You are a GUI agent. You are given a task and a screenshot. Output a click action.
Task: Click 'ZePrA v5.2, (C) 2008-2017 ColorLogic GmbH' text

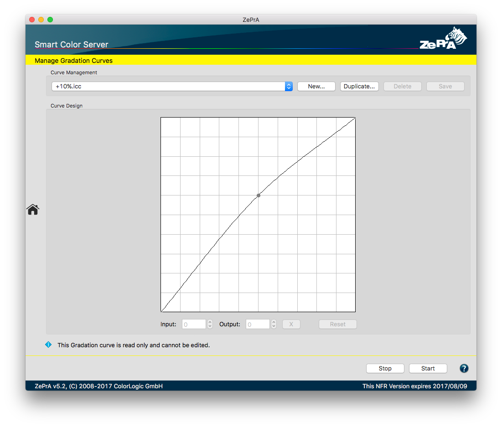click(x=98, y=386)
